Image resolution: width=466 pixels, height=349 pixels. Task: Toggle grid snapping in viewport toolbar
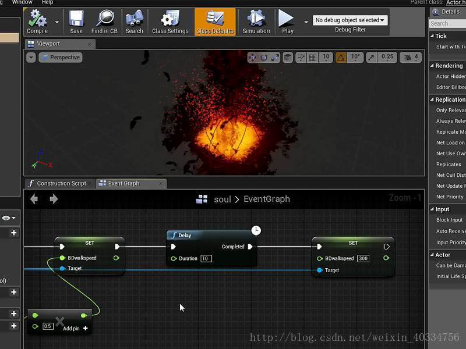pyautogui.click(x=312, y=57)
